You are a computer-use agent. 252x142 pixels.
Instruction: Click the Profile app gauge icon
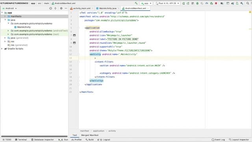207,3
